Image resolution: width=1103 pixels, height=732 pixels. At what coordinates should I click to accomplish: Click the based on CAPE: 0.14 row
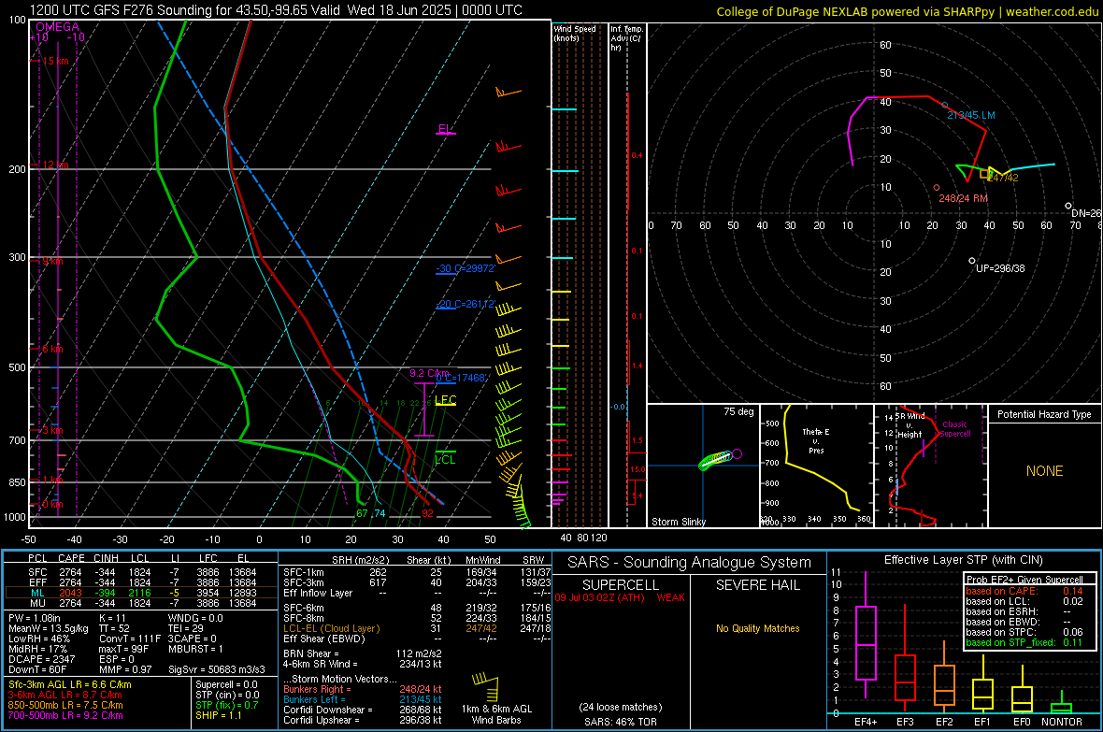(x=1024, y=591)
